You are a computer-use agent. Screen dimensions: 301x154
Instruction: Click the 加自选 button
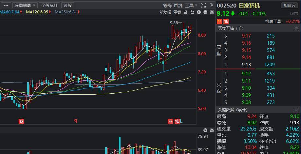(290, 6)
